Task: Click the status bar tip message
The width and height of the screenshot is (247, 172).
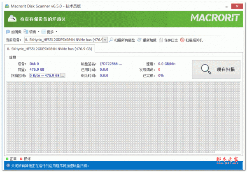Action: (50, 166)
